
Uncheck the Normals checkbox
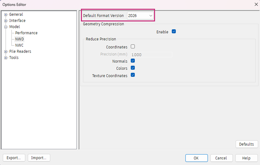(133, 61)
